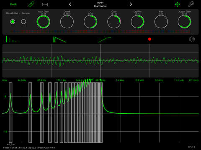
Task: Open the wrench settings icon
Action: 191,4
